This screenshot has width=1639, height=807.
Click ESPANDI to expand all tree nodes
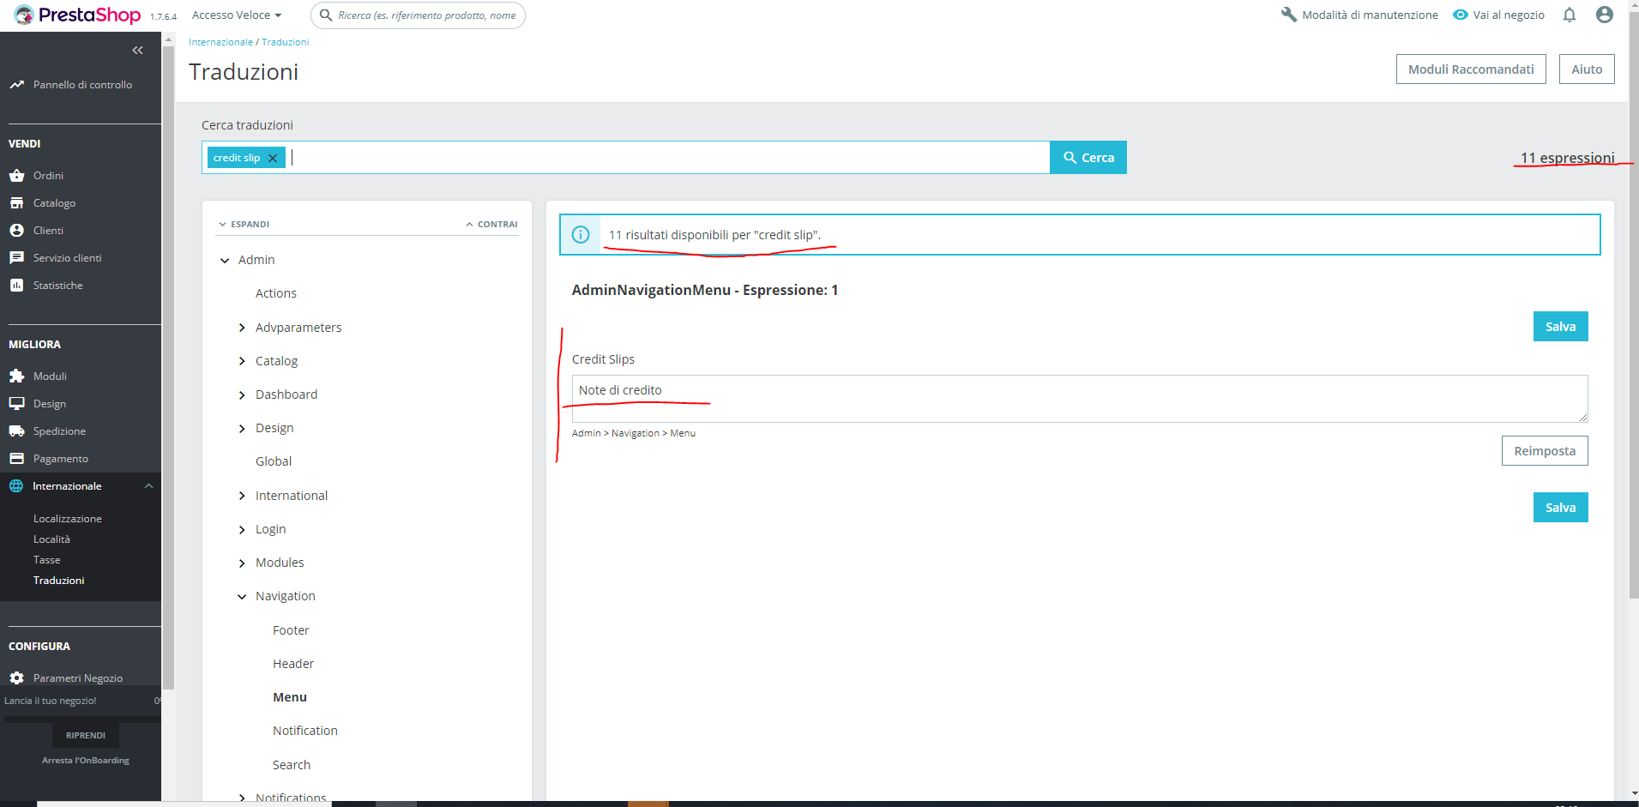(x=244, y=225)
